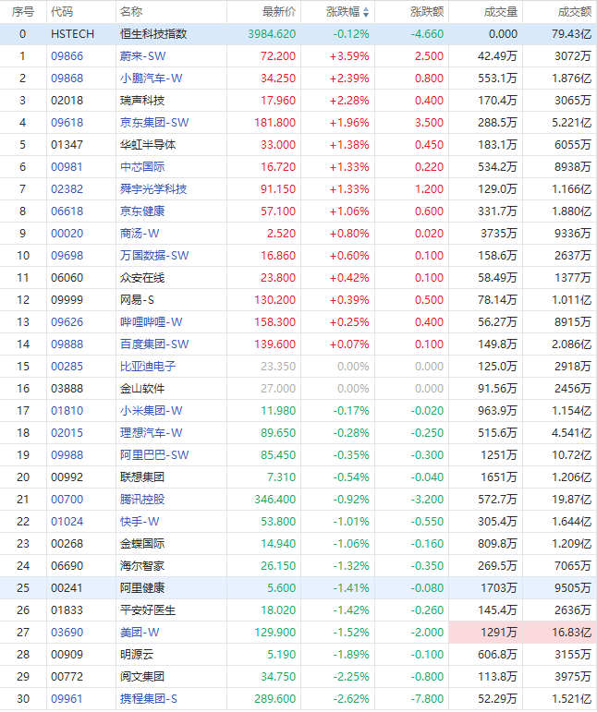Image resolution: width=597 pixels, height=712 pixels.
Task: Sort by the 涨跌幅 arrow icon
Action: pos(366,12)
